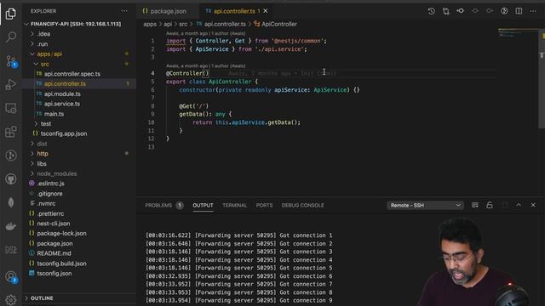Expand the libs folder
The image size is (545, 306).
pyautogui.click(x=42, y=164)
